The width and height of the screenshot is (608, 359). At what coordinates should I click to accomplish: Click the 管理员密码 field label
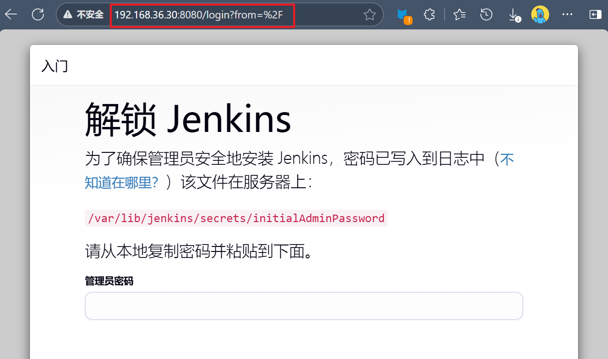(109, 281)
